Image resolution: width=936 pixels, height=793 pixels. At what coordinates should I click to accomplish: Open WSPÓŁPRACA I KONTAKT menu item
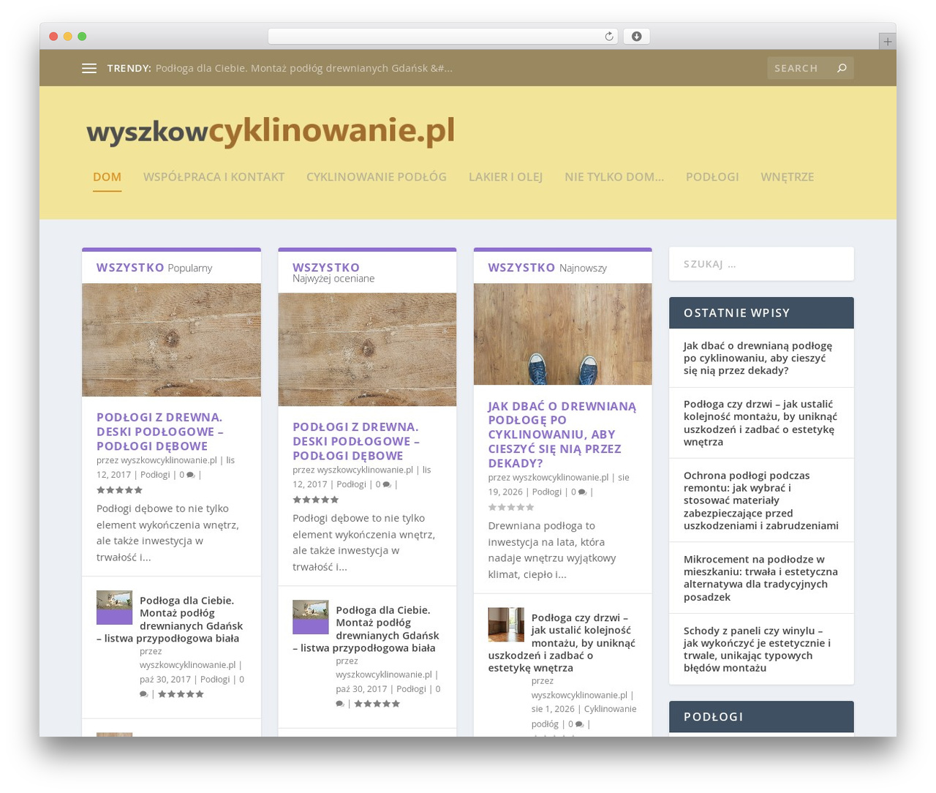pos(214,177)
